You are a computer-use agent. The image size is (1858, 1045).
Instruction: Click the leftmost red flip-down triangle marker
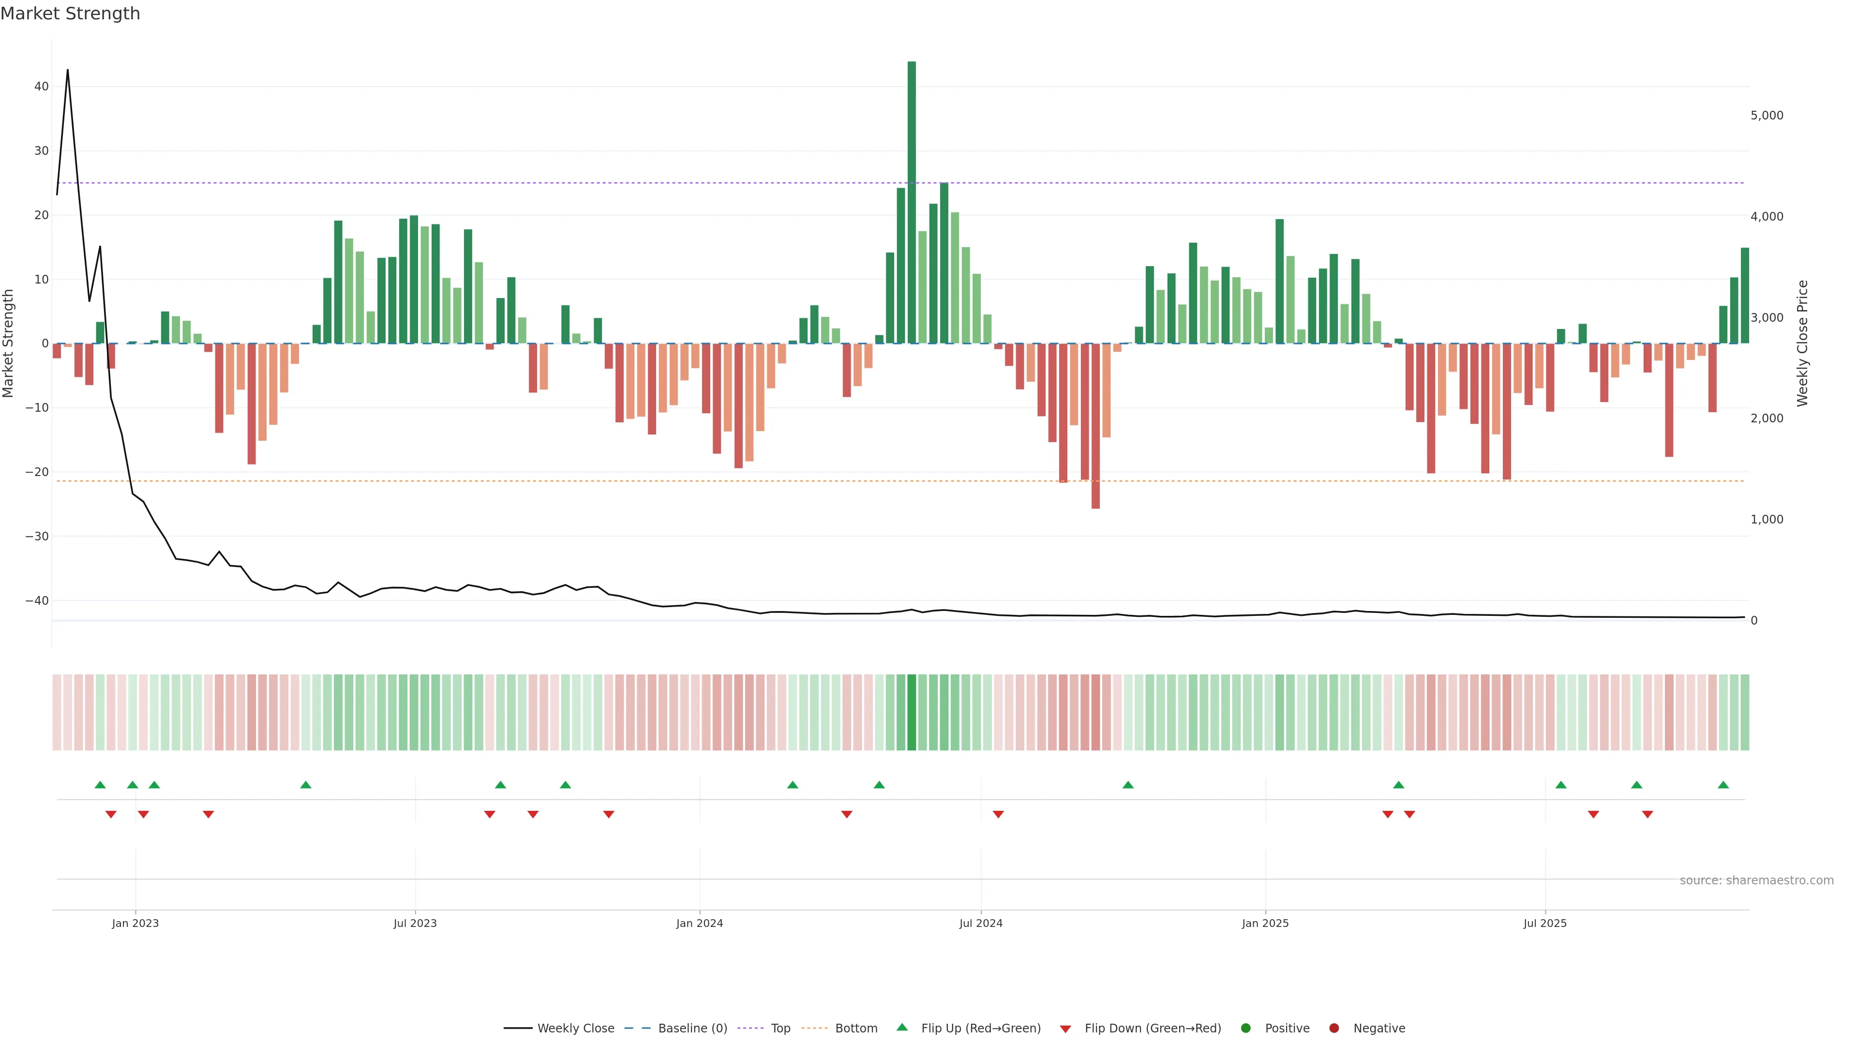111,814
